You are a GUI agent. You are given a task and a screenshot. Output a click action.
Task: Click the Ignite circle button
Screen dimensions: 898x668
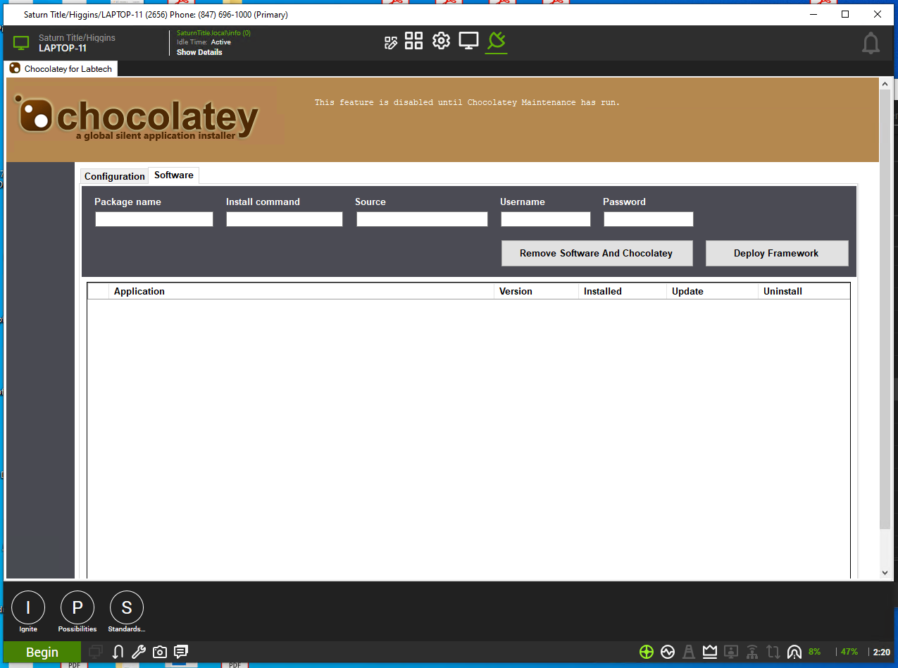28,607
